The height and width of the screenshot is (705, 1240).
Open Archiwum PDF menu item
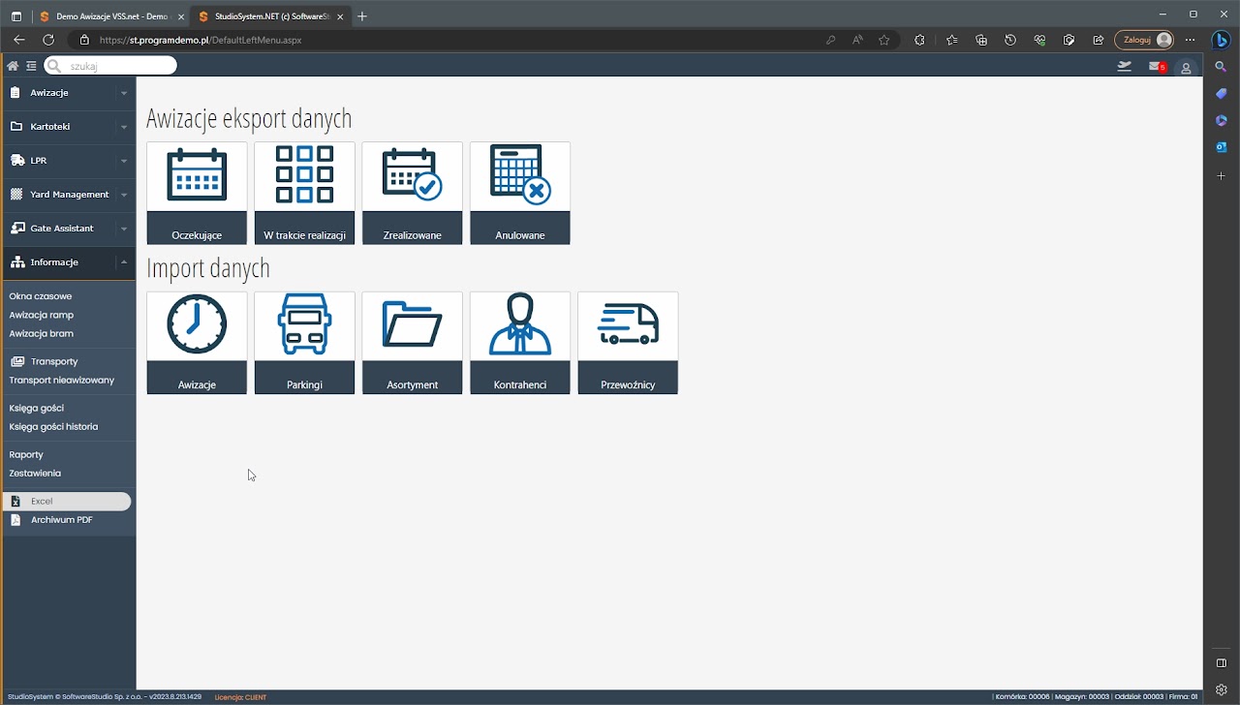coord(61,520)
